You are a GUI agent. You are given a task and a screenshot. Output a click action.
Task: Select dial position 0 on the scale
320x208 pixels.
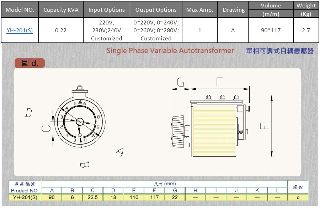[x=74, y=140]
